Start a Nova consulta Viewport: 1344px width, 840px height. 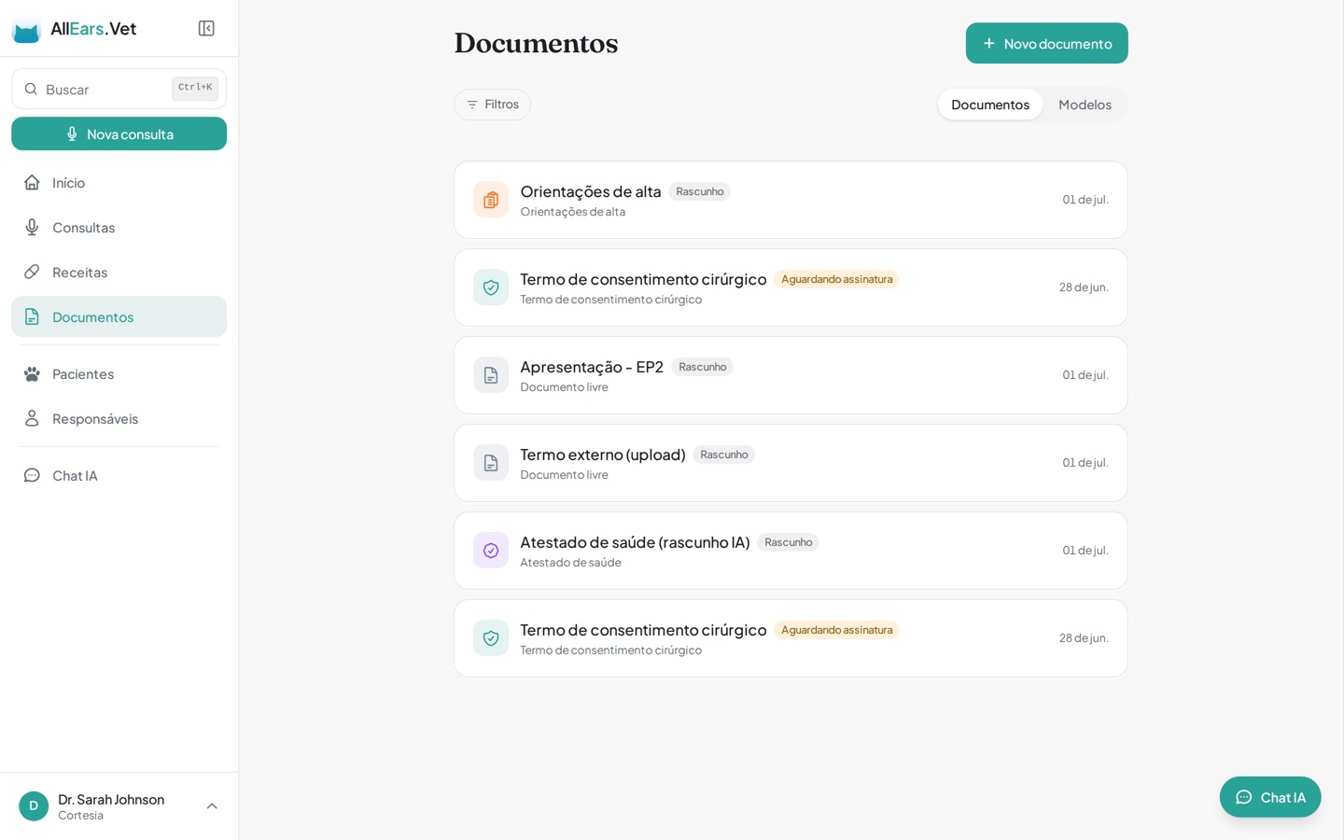coord(119,133)
